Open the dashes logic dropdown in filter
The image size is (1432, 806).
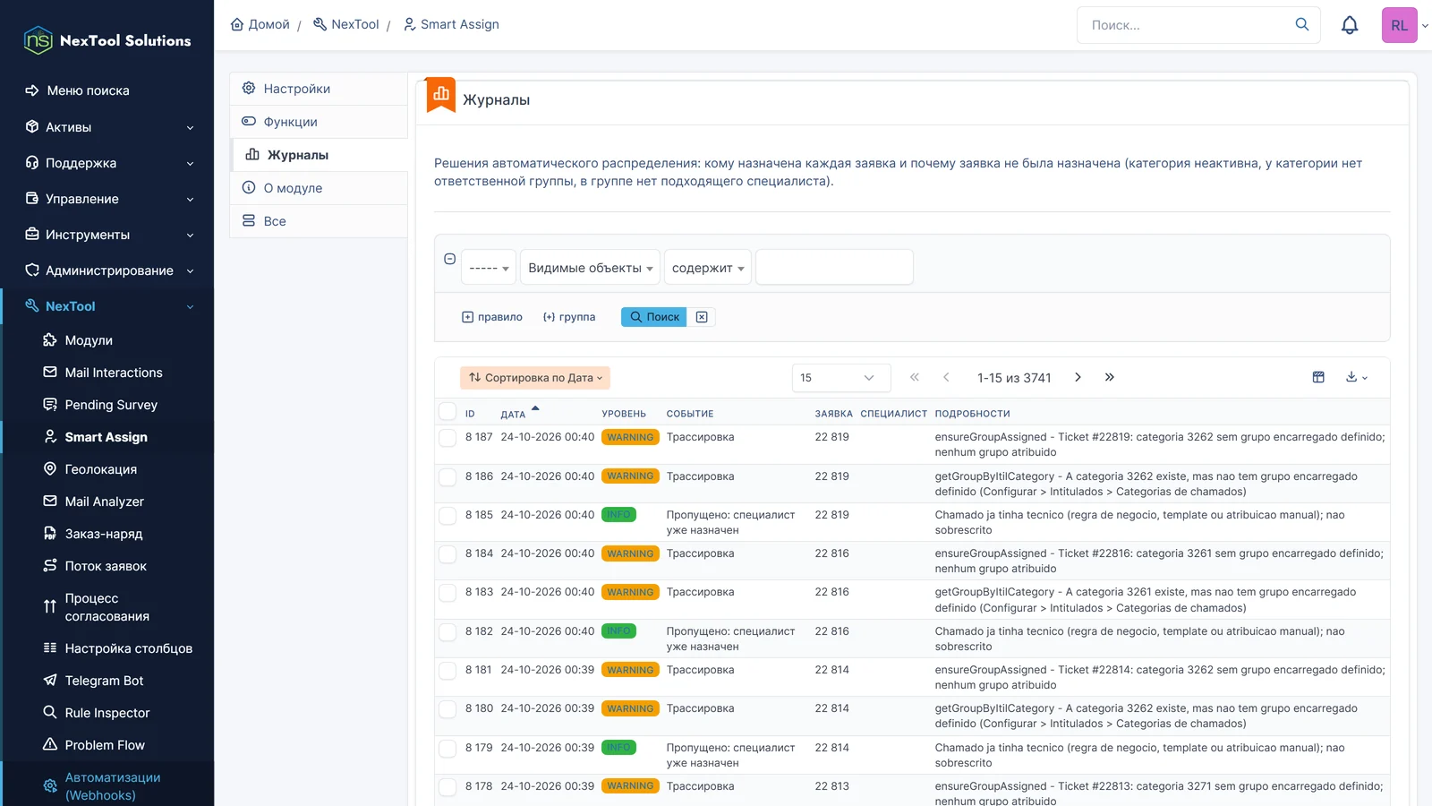(x=489, y=267)
